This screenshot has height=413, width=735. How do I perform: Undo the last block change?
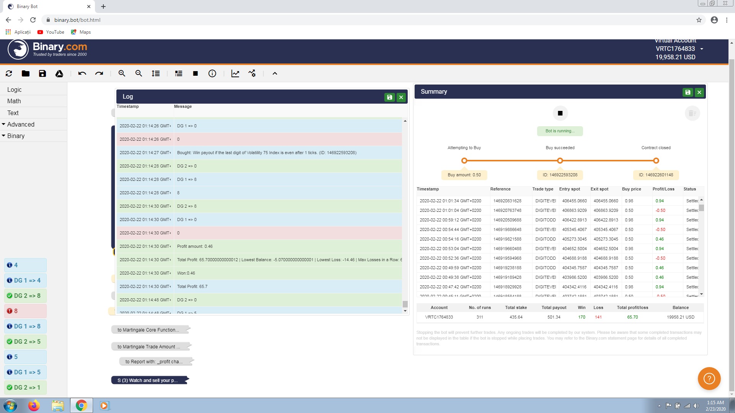(x=82, y=73)
